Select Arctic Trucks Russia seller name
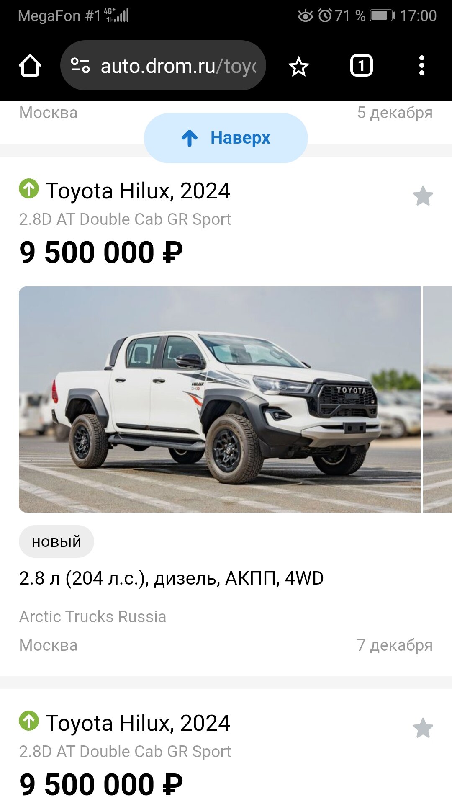Viewport: 452px width, 804px height. pos(92,617)
